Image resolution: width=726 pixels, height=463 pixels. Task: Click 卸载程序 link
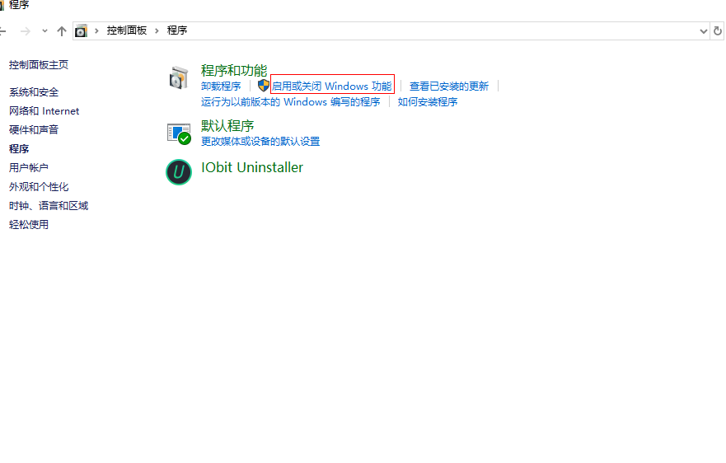point(221,87)
